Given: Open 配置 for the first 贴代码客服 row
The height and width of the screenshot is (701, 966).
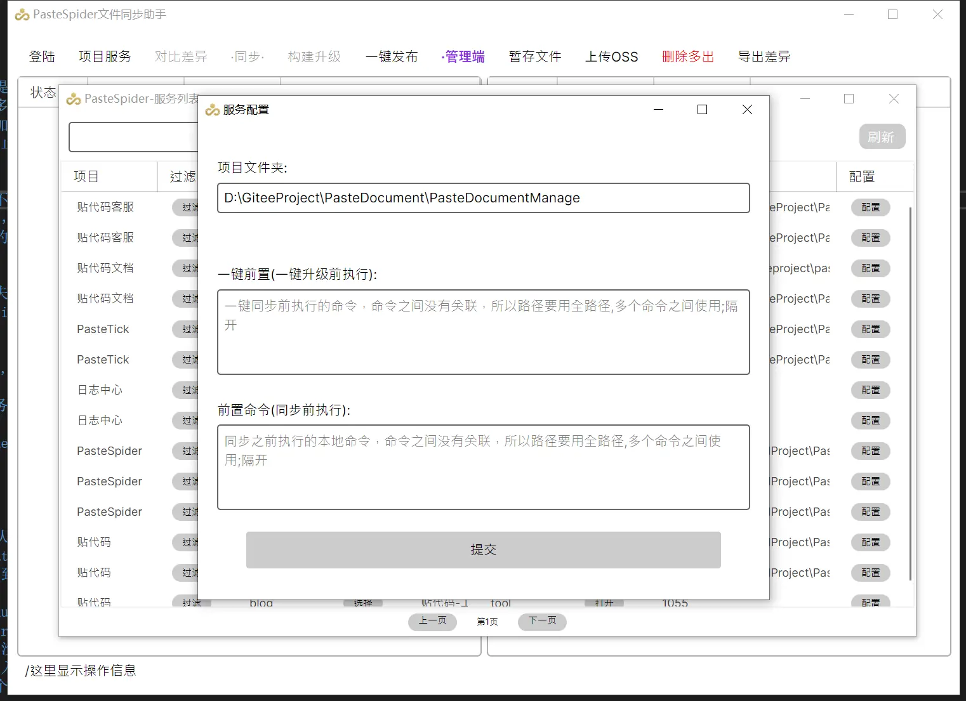Looking at the screenshot, I should pyautogui.click(x=870, y=207).
